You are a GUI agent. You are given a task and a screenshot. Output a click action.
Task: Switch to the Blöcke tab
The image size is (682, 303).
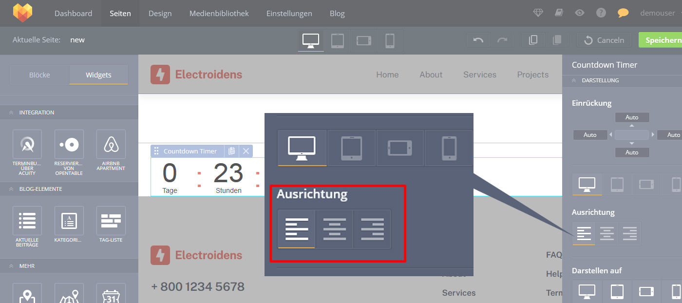(x=39, y=75)
